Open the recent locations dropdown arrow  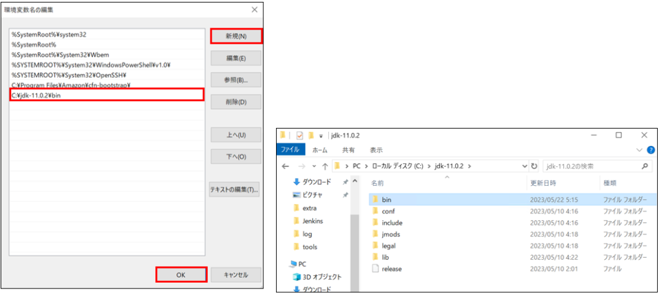point(314,166)
